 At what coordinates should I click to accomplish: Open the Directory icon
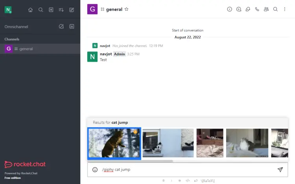click(51, 10)
